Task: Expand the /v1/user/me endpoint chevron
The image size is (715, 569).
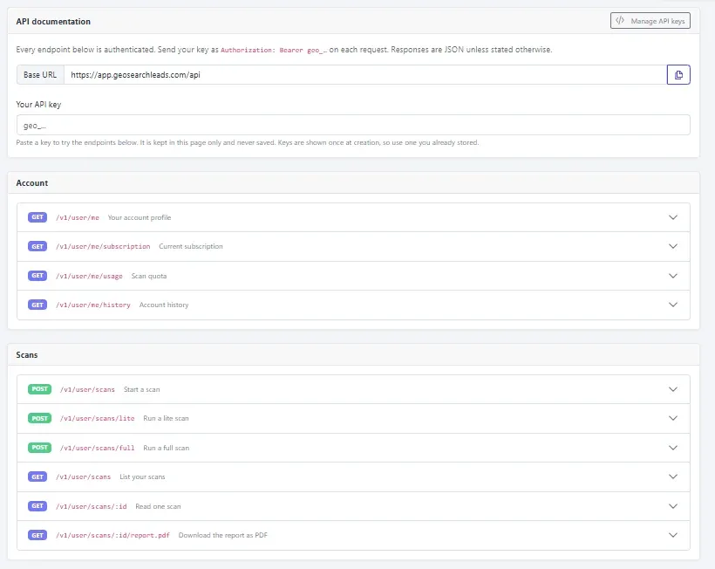Action: 672,217
